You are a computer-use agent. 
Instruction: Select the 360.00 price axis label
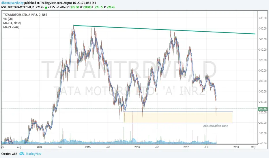[263, 39]
